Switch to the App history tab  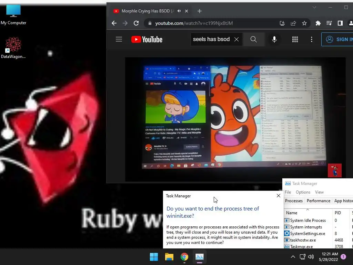[343, 201]
